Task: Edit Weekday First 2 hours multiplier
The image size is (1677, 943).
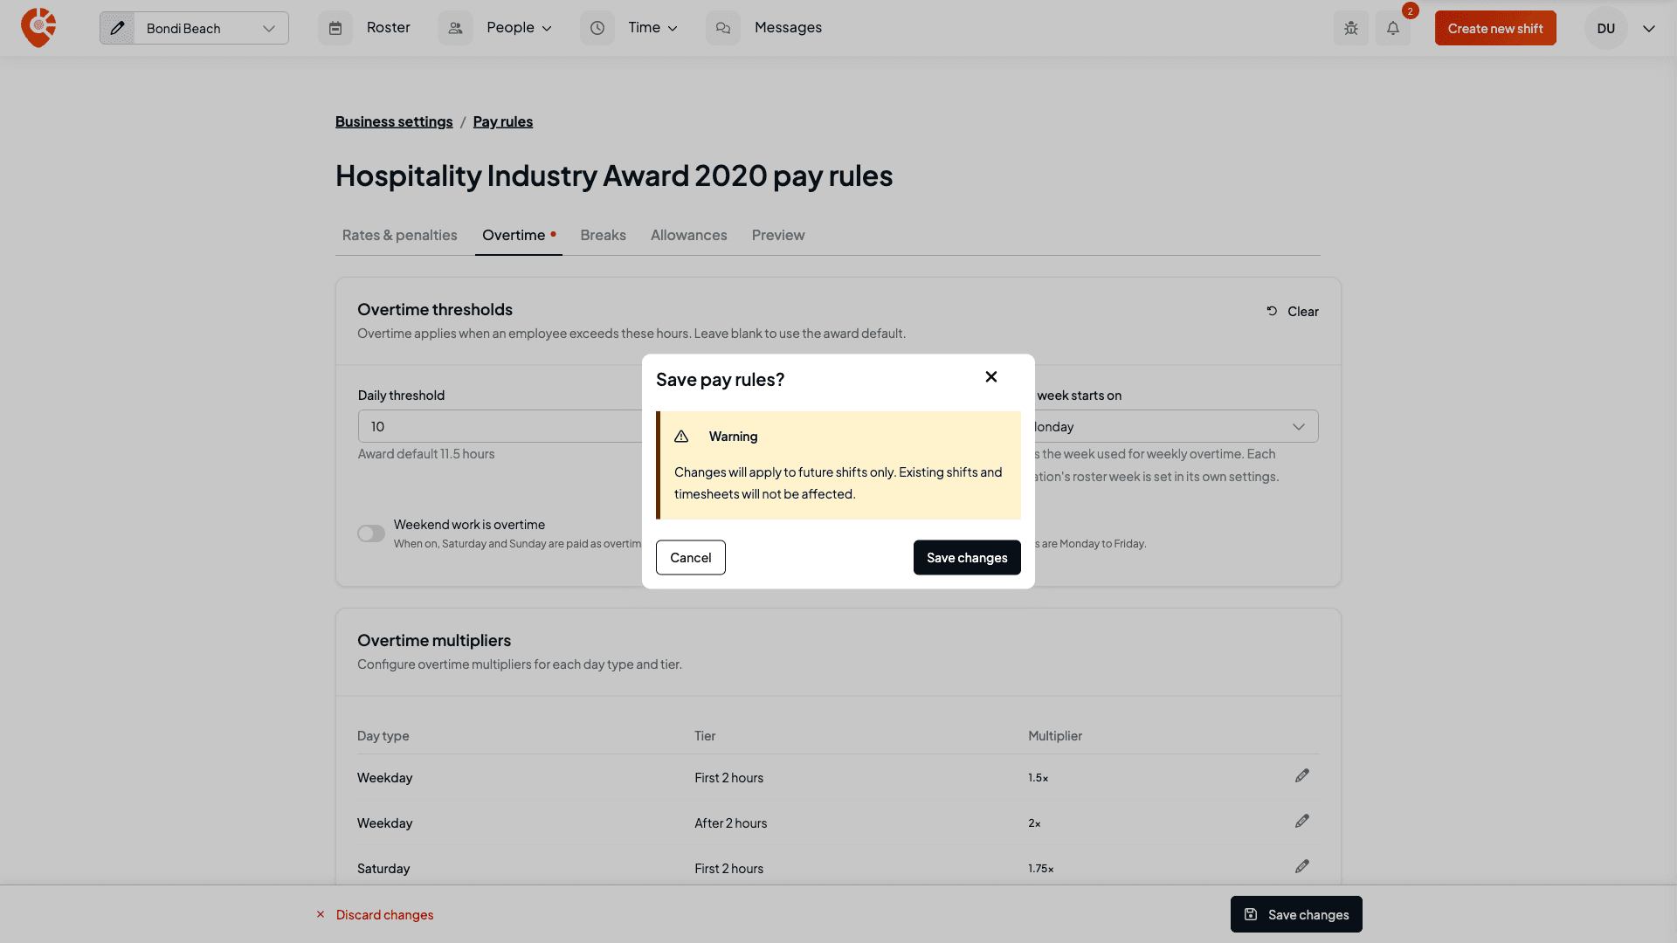Action: 1302,776
